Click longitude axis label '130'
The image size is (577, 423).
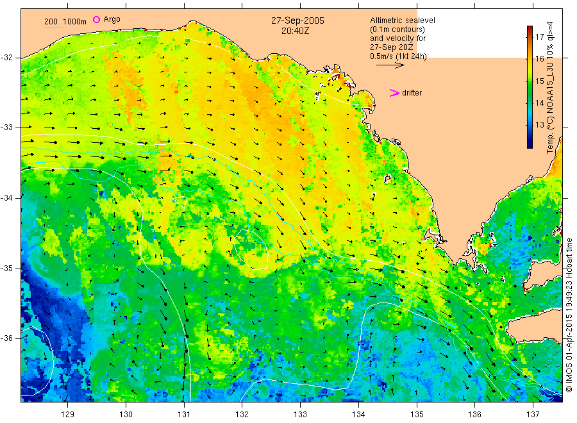pos(126,415)
